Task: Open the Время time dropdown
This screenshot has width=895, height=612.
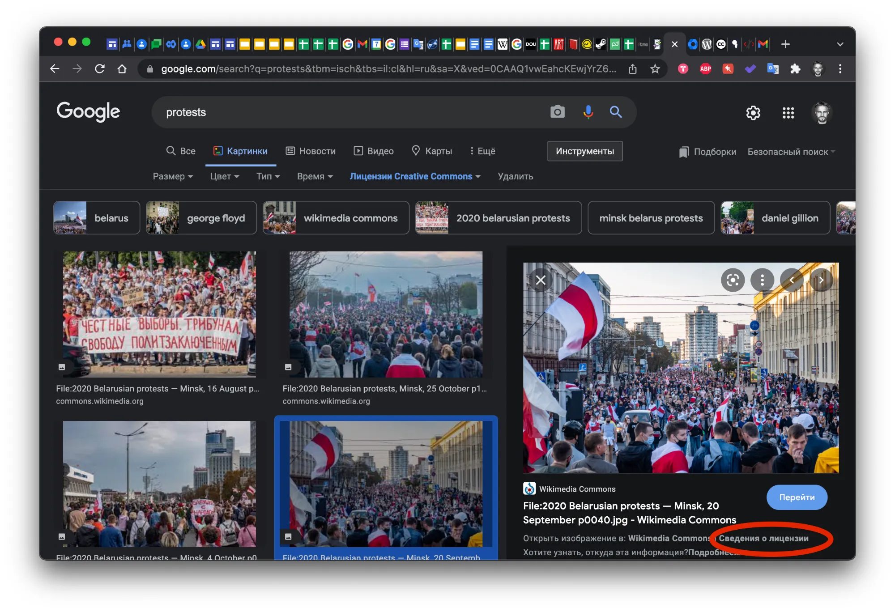Action: [x=315, y=176]
